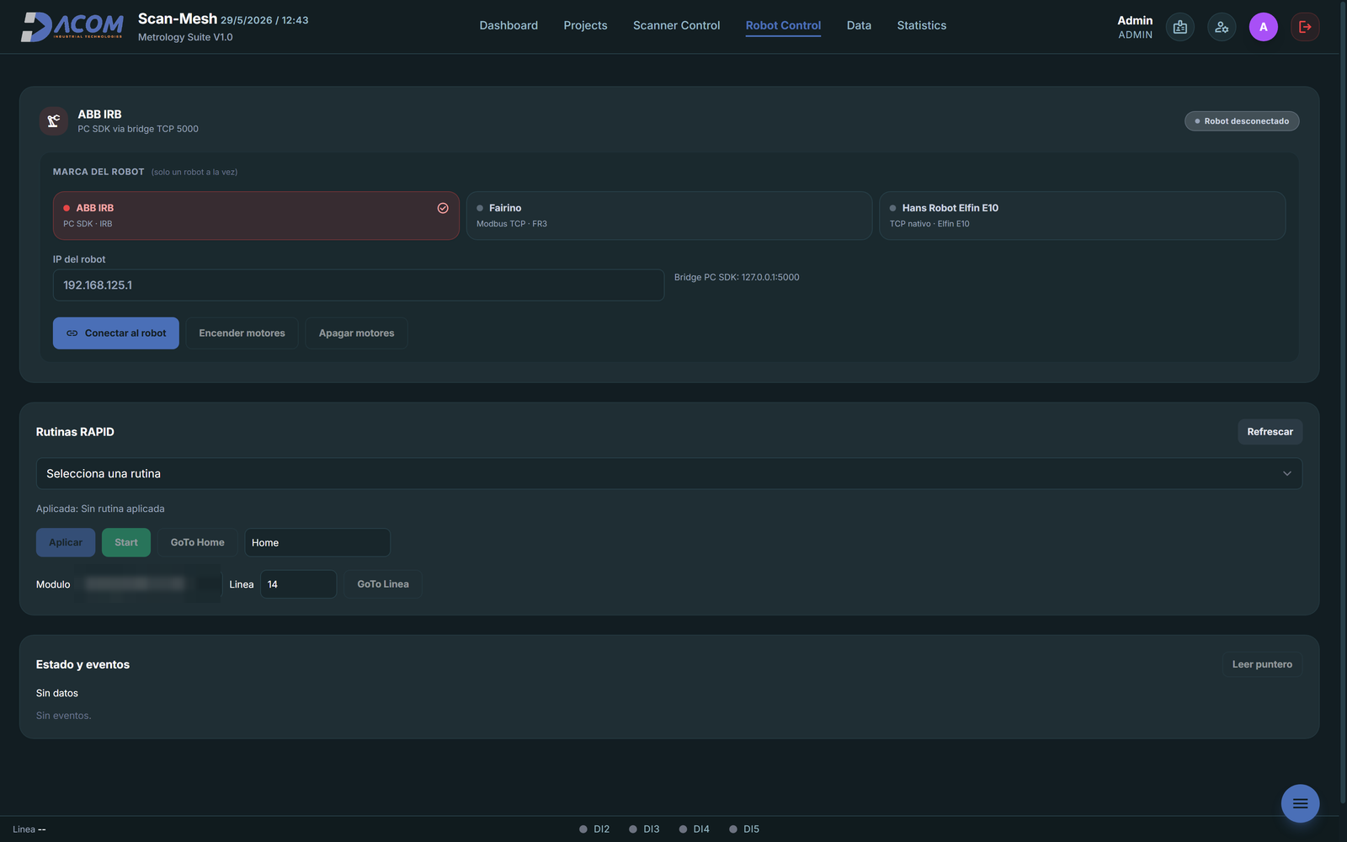Click the Aplicar button
Viewport: 1347px width, 842px height.
click(66, 542)
